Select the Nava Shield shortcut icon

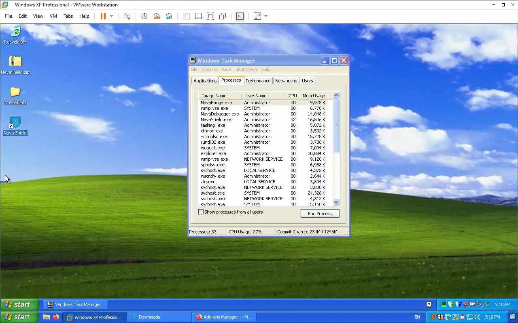(15, 126)
